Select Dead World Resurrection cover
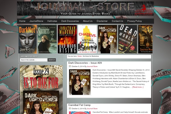Screen dimensions: 171x114 tap(127, 39)
